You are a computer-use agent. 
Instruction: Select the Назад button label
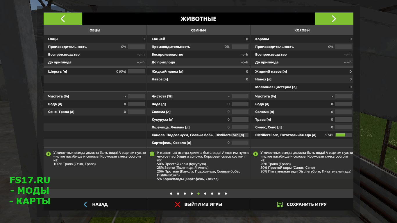100,204
